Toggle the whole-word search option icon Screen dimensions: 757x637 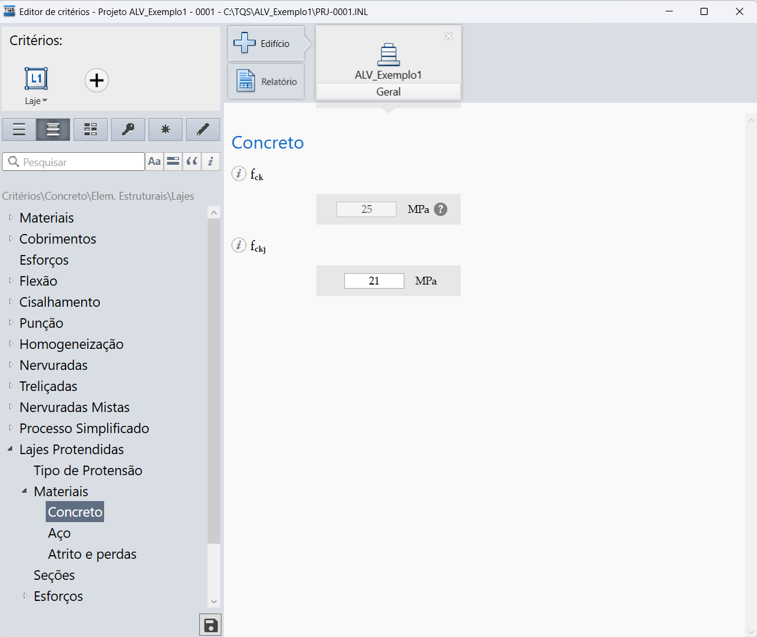pyautogui.click(x=173, y=161)
